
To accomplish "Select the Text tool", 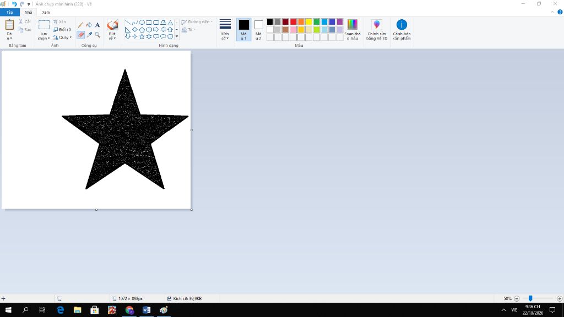I will [97, 25].
